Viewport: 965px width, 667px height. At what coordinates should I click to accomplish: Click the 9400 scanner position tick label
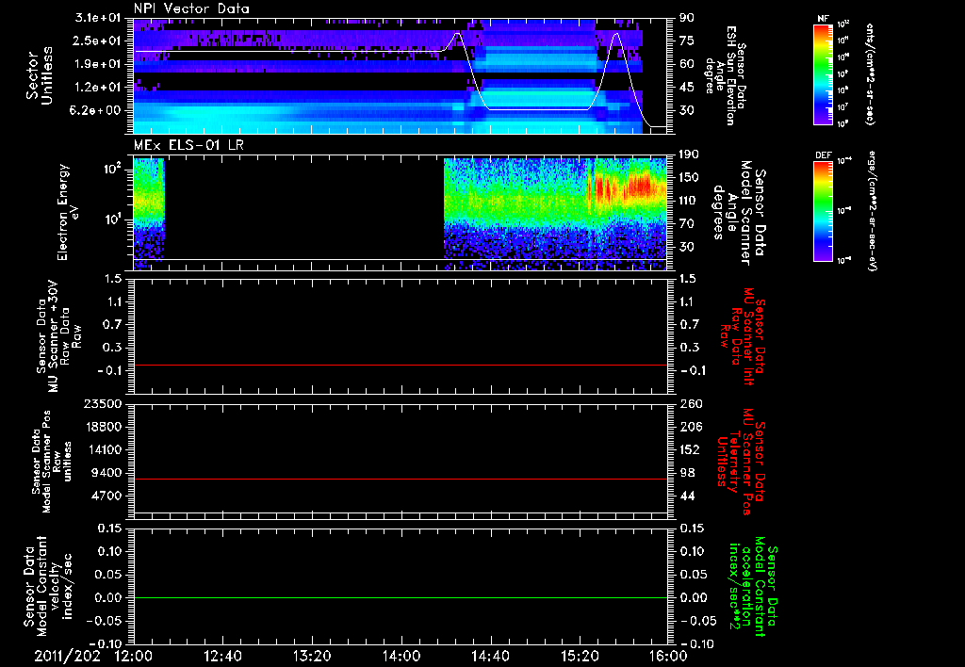coord(106,473)
